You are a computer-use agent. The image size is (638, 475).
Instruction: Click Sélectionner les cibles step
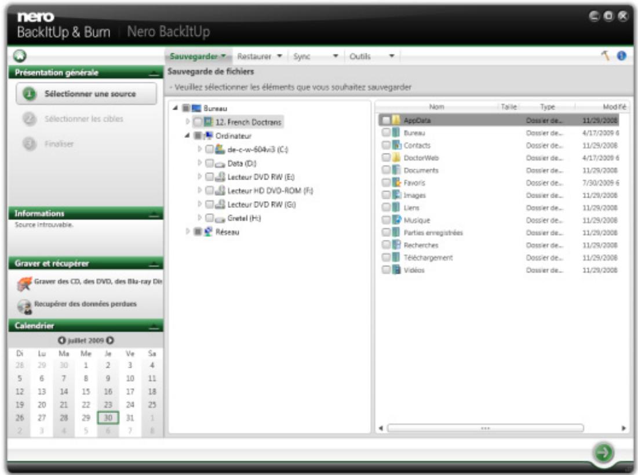(x=83, y=119)
